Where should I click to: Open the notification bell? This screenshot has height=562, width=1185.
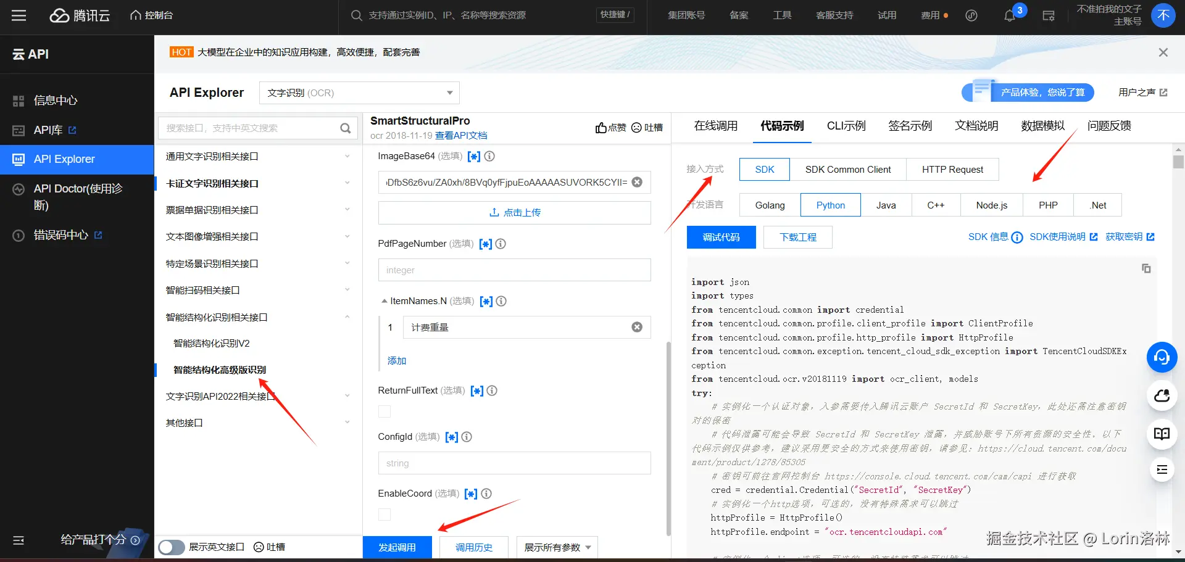pos(1010,15)
